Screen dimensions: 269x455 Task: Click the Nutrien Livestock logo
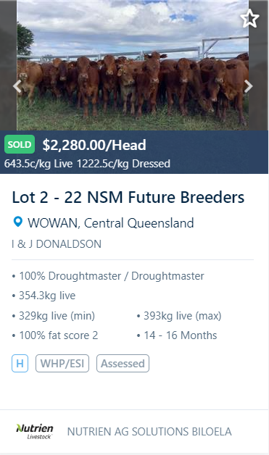pyautogui.click(x=35, y=432)
